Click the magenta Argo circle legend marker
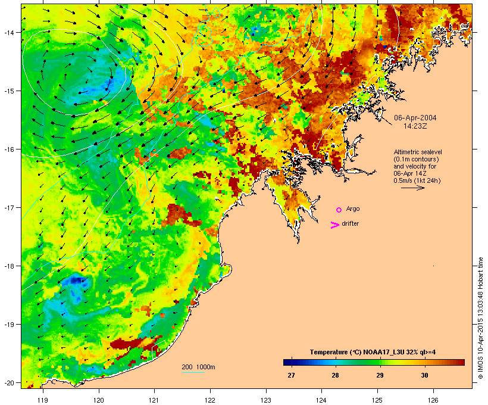The width and height of the screenshot is (488, 405). [339, 210]
